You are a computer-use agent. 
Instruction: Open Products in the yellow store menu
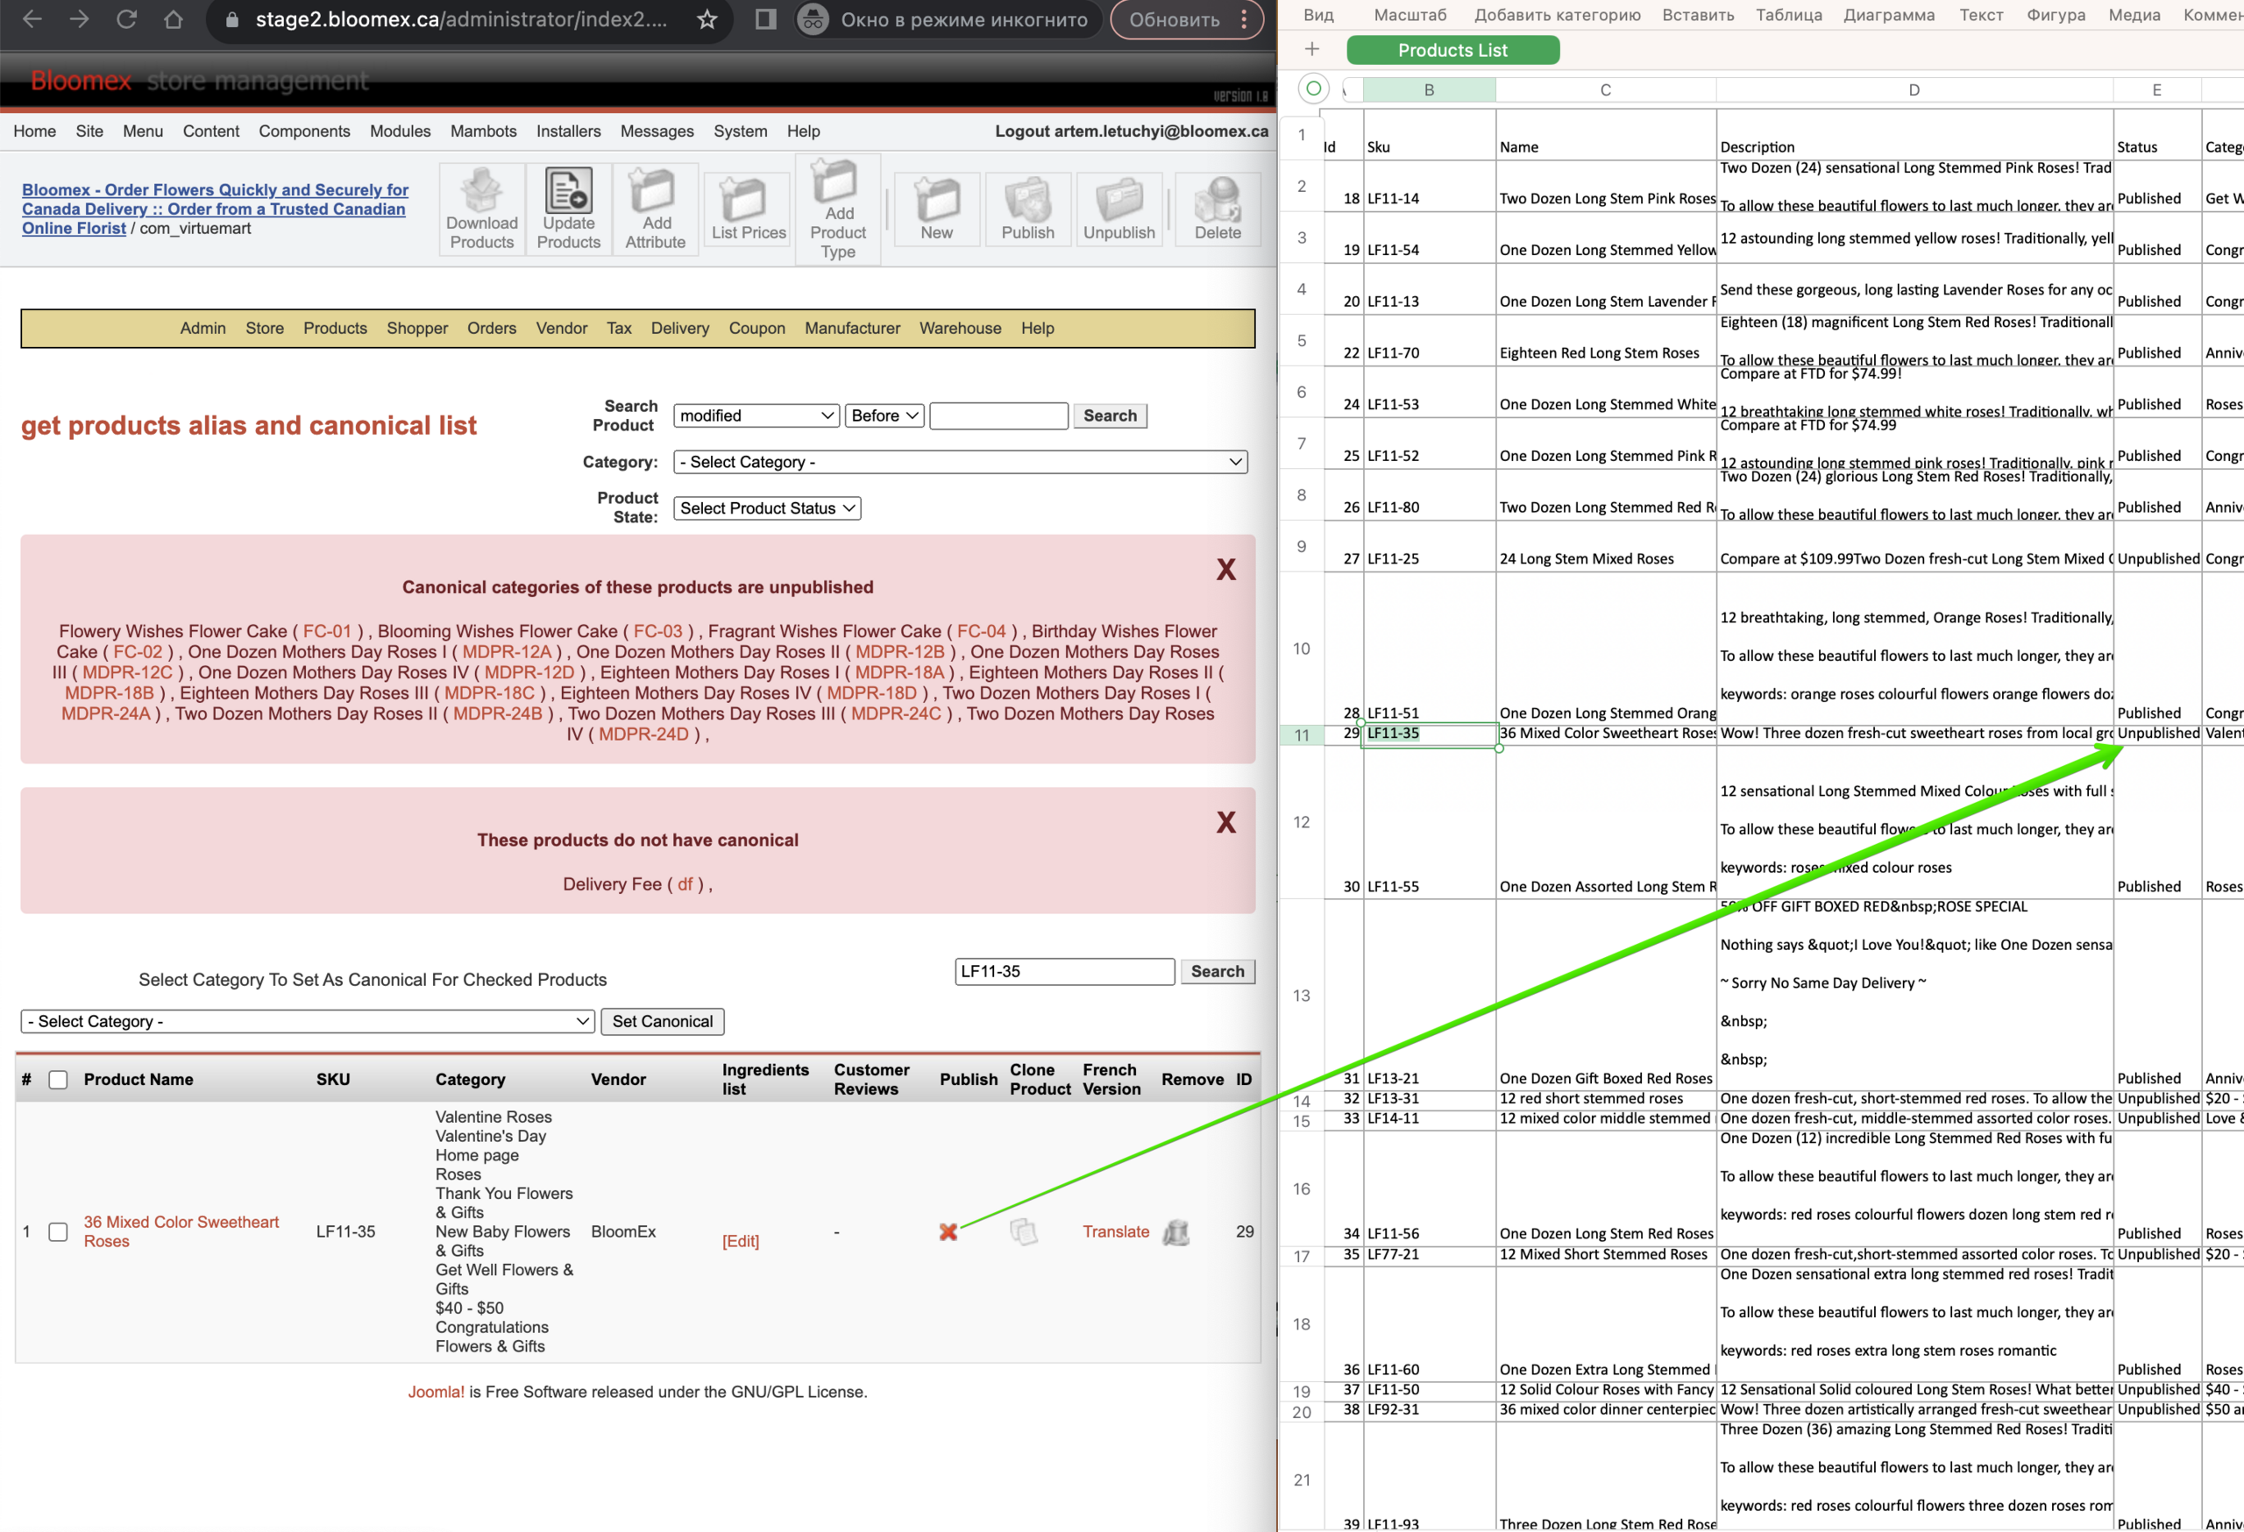tap(335, 328)
